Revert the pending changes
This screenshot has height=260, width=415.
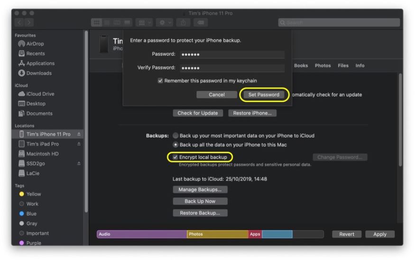tap(347, 234)
